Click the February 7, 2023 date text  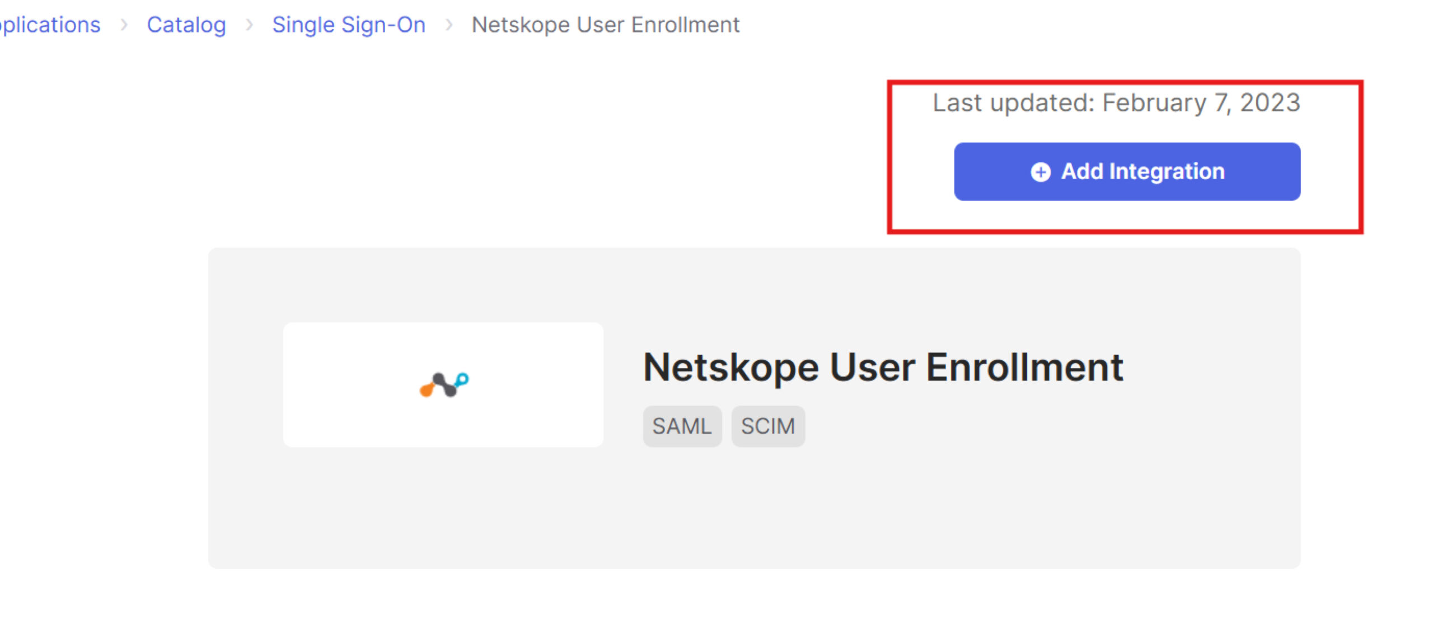coord(1201,103)
